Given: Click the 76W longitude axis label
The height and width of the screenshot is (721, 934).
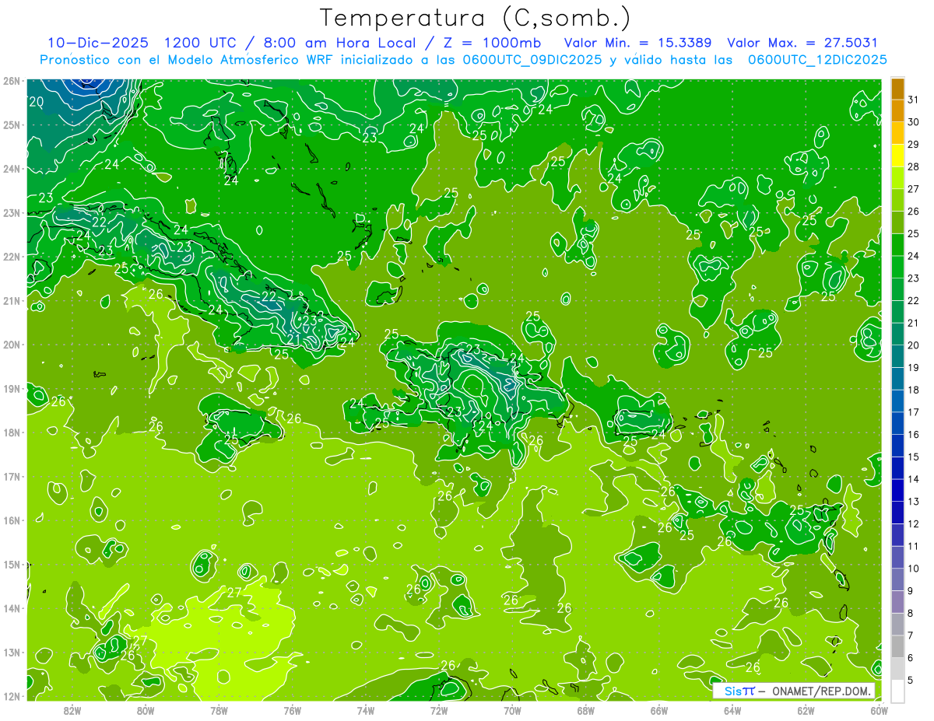Looking at the screenshot, I should (293, 710).
